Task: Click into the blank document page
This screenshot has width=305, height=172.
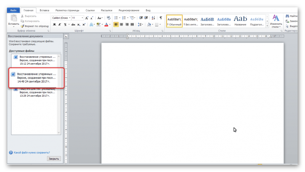Action: [x=193, y=103]
